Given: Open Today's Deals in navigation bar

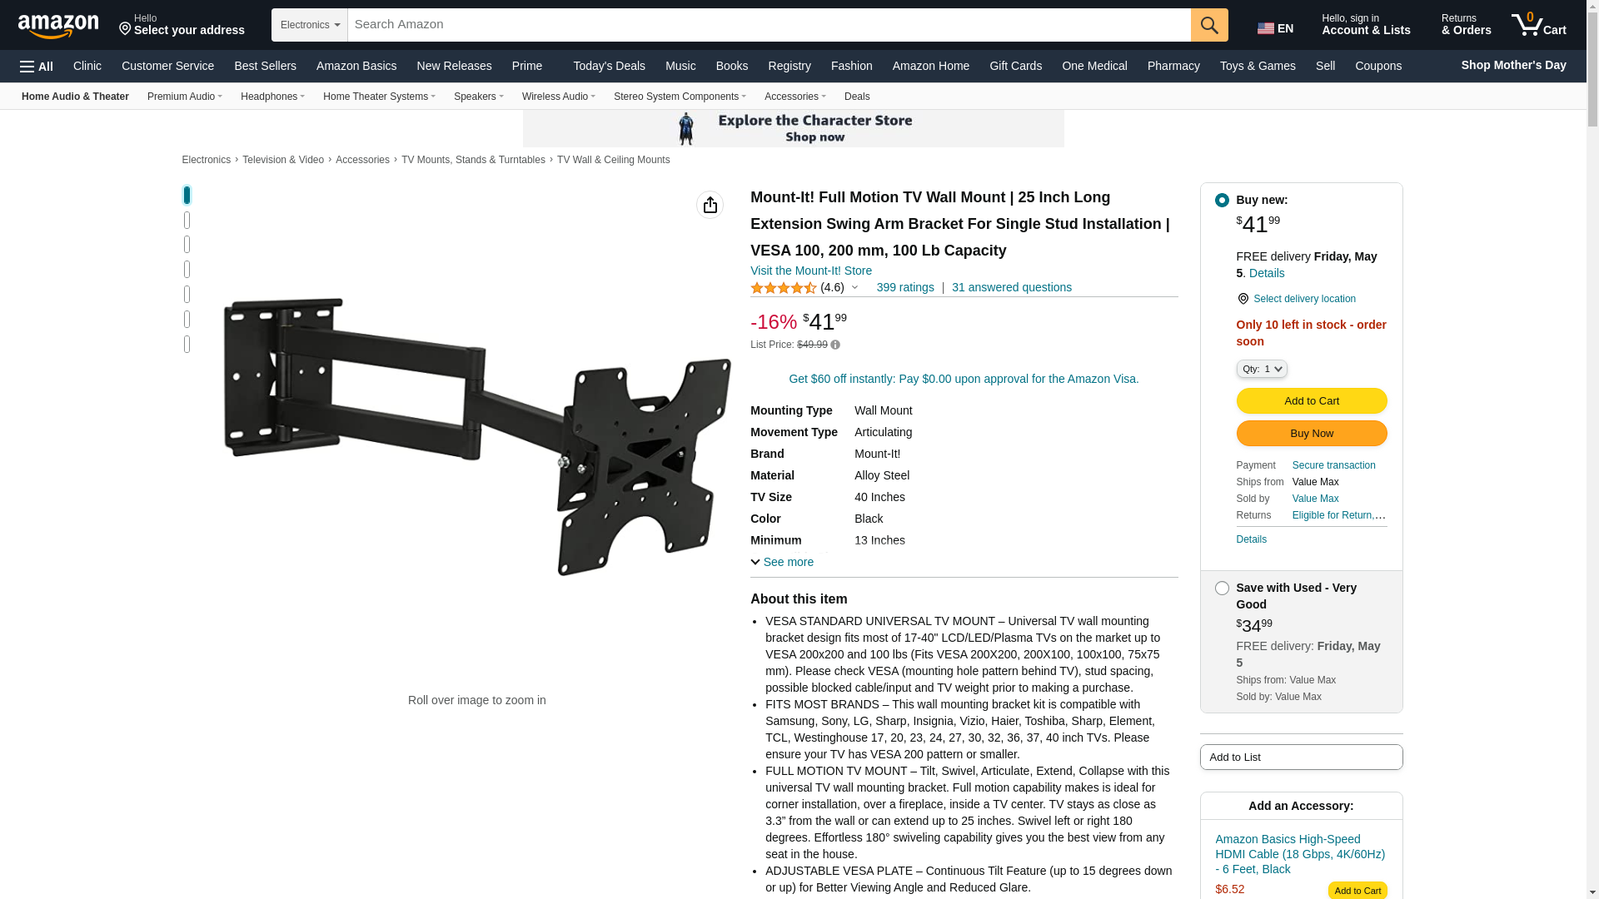Looking at the screenshot, I should click(609, 66).
